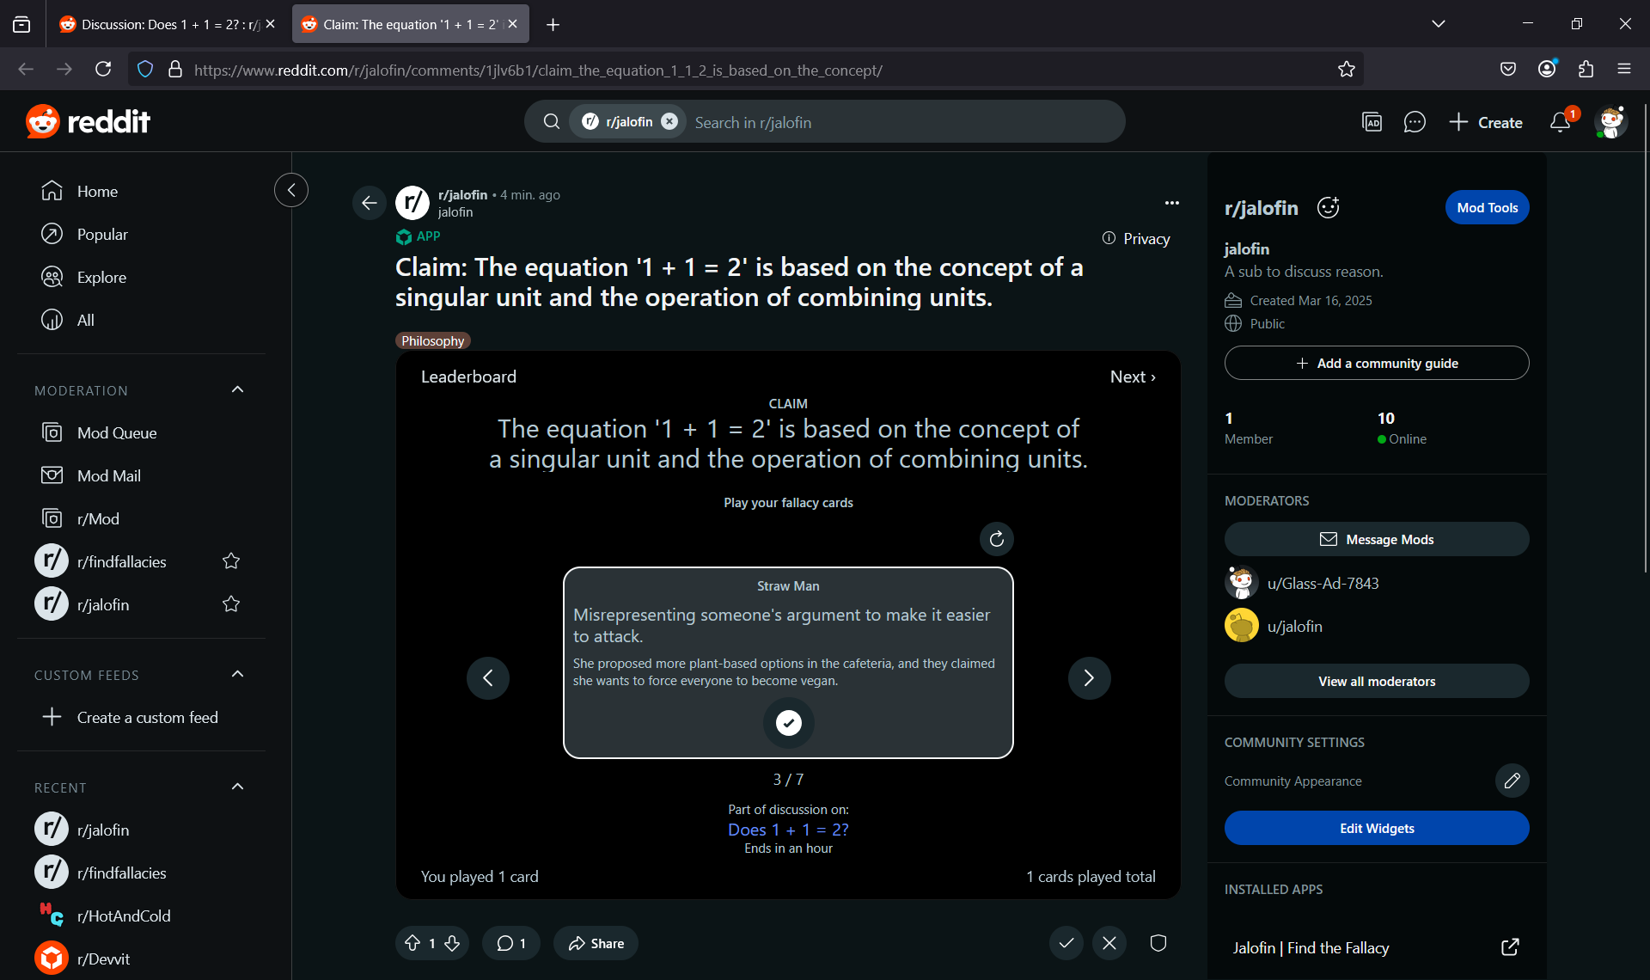1650x980 pixels.
Task: Downvote the post
Action: pos(452,943)
